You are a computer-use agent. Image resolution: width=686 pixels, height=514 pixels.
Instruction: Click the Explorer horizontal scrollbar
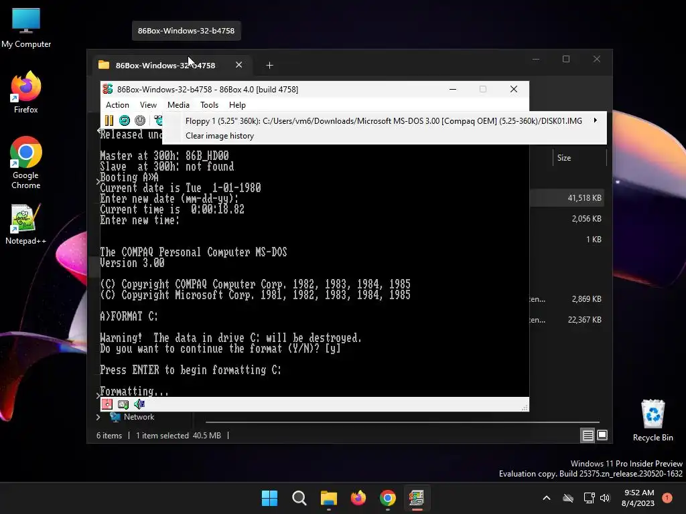click(x=402, y=422)
